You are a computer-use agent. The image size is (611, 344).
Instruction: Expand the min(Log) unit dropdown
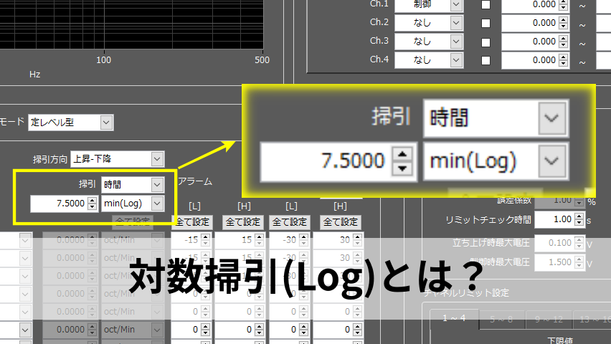[156, 204]
